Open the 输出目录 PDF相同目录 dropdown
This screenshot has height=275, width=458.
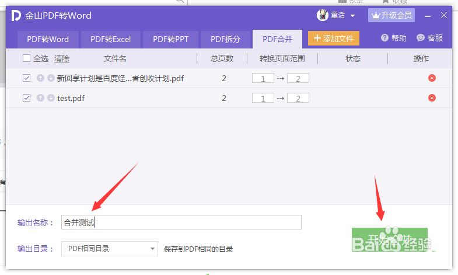tap(110, 249)
